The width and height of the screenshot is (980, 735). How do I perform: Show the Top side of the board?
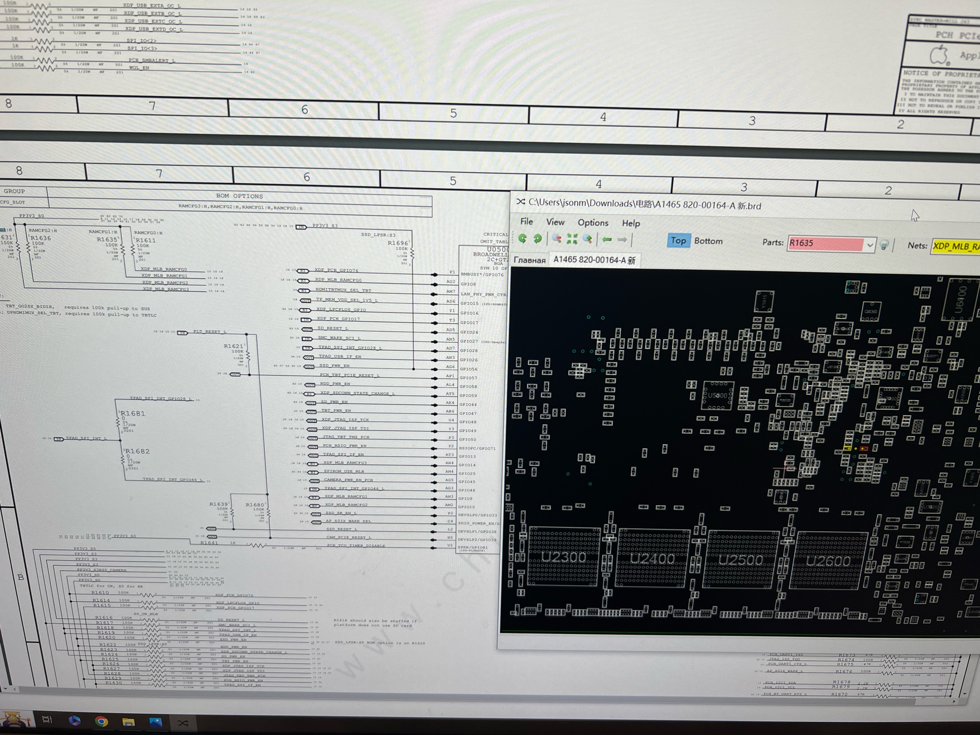coord(678,241)
